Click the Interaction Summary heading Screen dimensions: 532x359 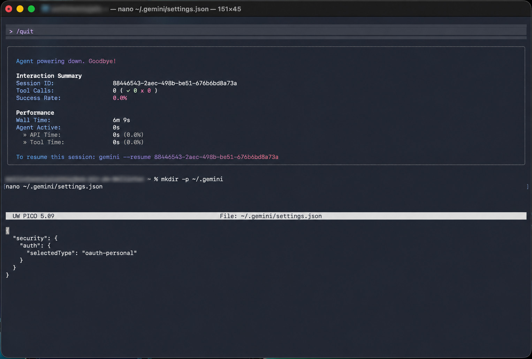pyautogui.click(x=49, y=76)
